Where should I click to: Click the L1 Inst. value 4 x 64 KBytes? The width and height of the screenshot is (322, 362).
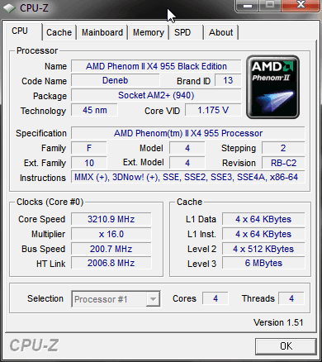click(263, 234)
